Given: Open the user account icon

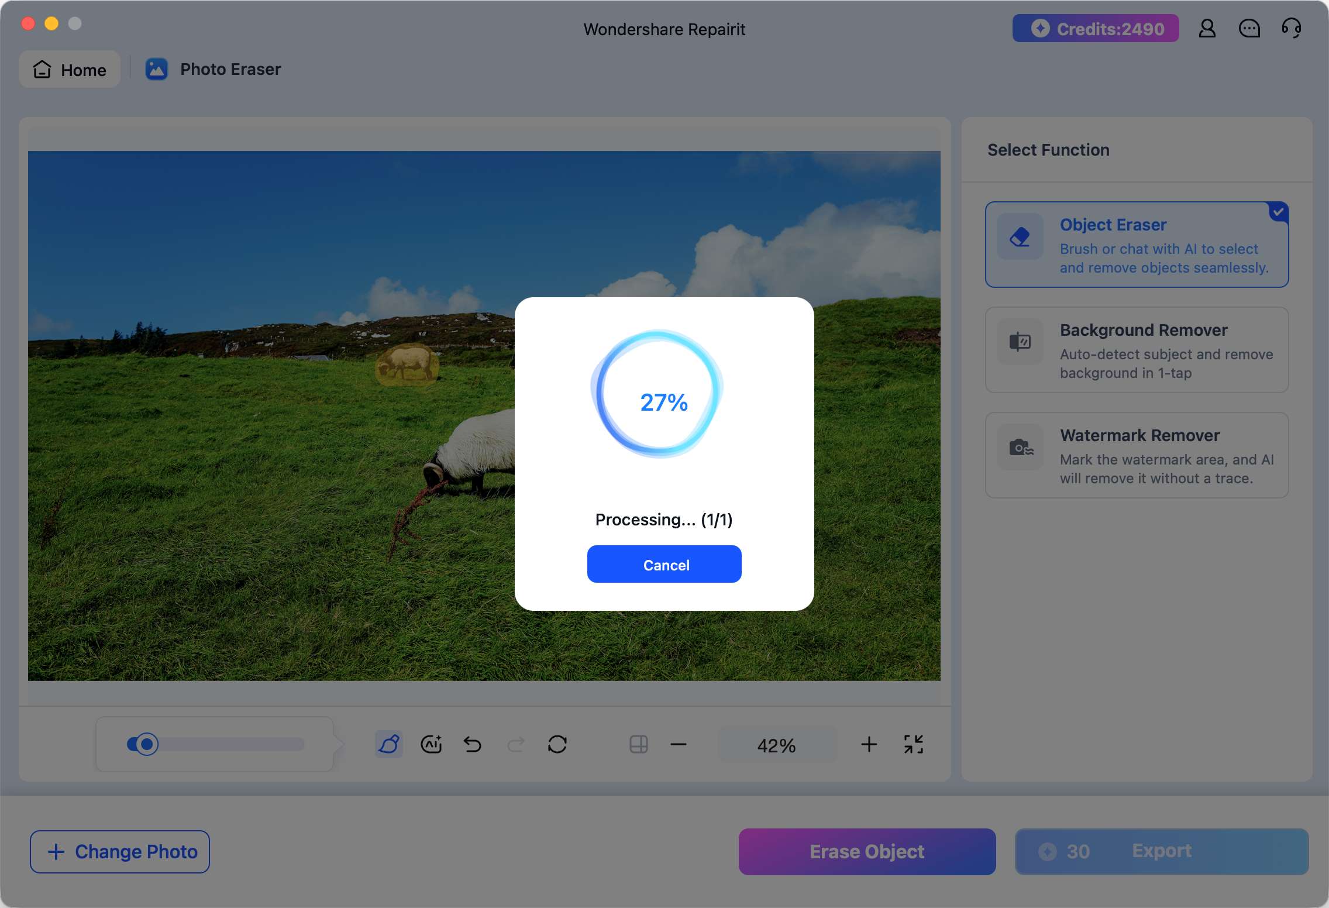Looking at the screenshot, I should (x=1207, y=28).
